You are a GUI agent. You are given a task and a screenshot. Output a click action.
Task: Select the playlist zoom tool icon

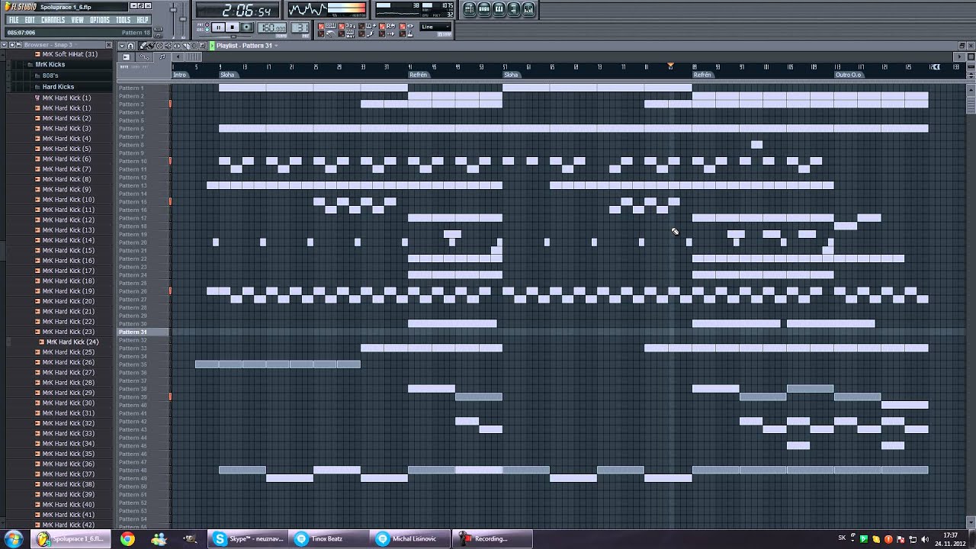tap(202, 45)
